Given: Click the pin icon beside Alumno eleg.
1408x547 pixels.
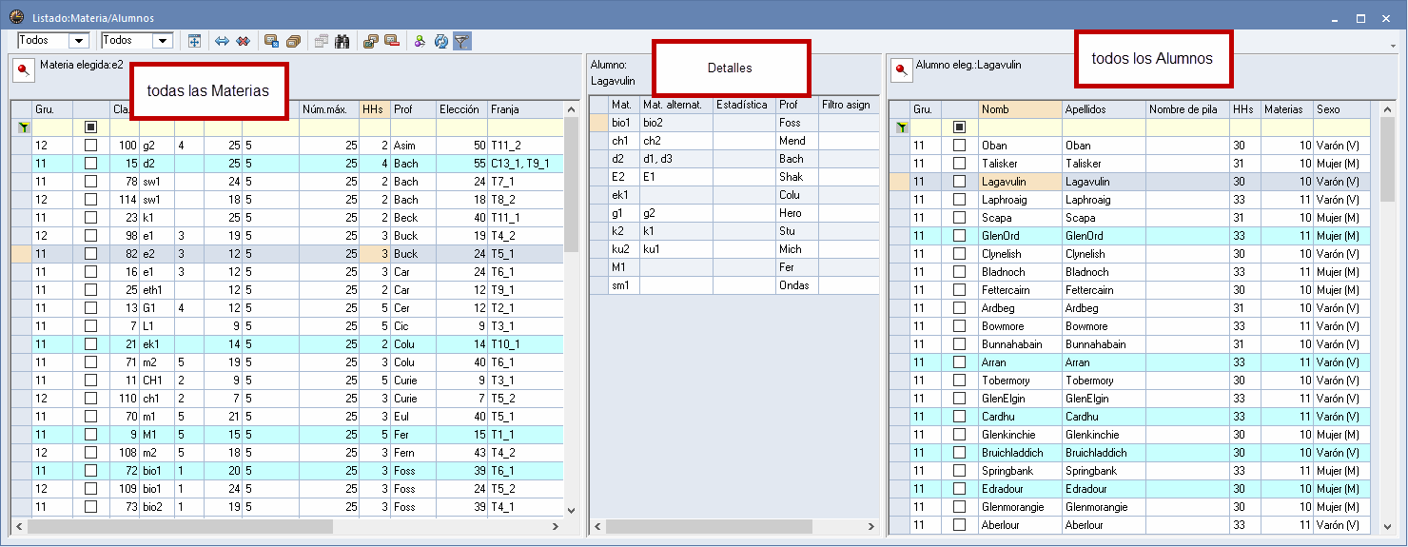Looking at the screenshot, I should (900, 70).
